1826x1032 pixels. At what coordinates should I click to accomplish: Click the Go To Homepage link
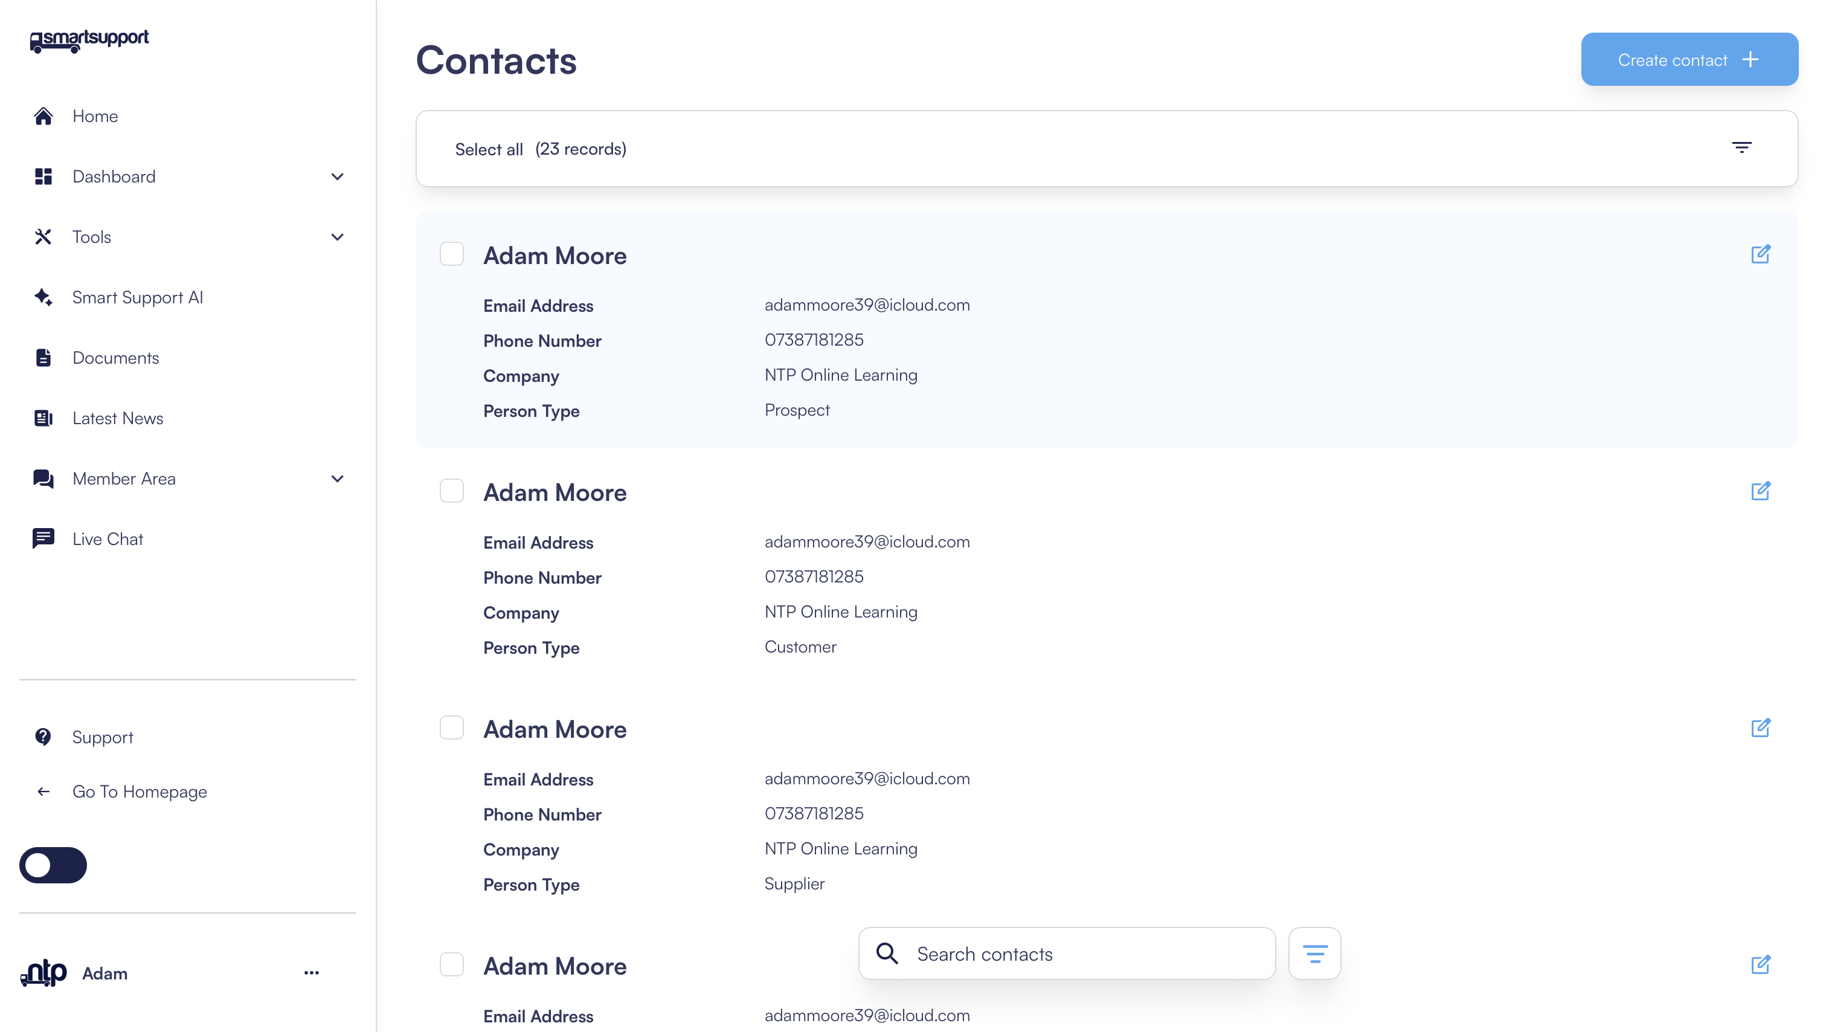(140, 792)
